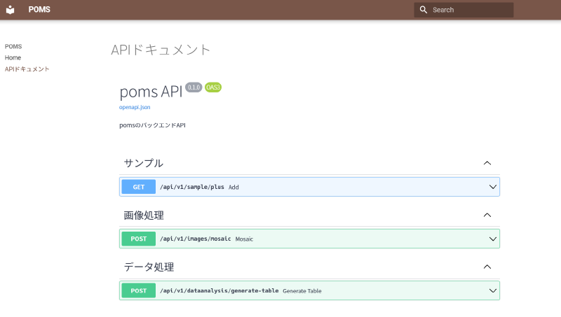Click the OAS3 badge

pos(213,87)
